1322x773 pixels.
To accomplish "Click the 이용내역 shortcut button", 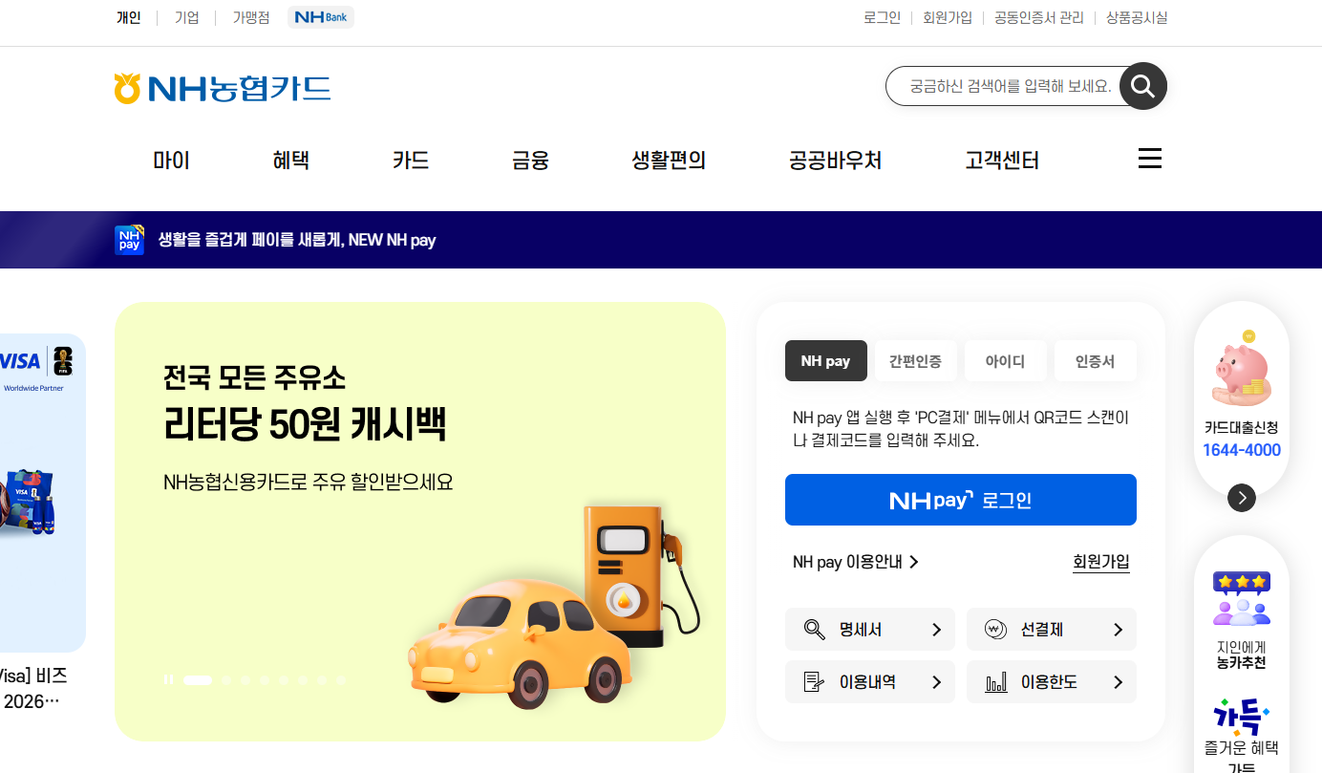I will (x=870, y=682).
